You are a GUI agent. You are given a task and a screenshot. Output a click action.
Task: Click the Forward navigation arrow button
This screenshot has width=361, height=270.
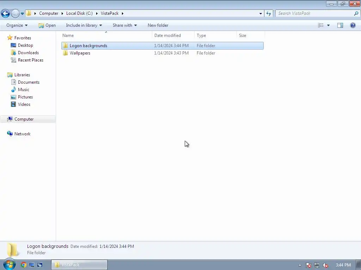pos(15,13)
